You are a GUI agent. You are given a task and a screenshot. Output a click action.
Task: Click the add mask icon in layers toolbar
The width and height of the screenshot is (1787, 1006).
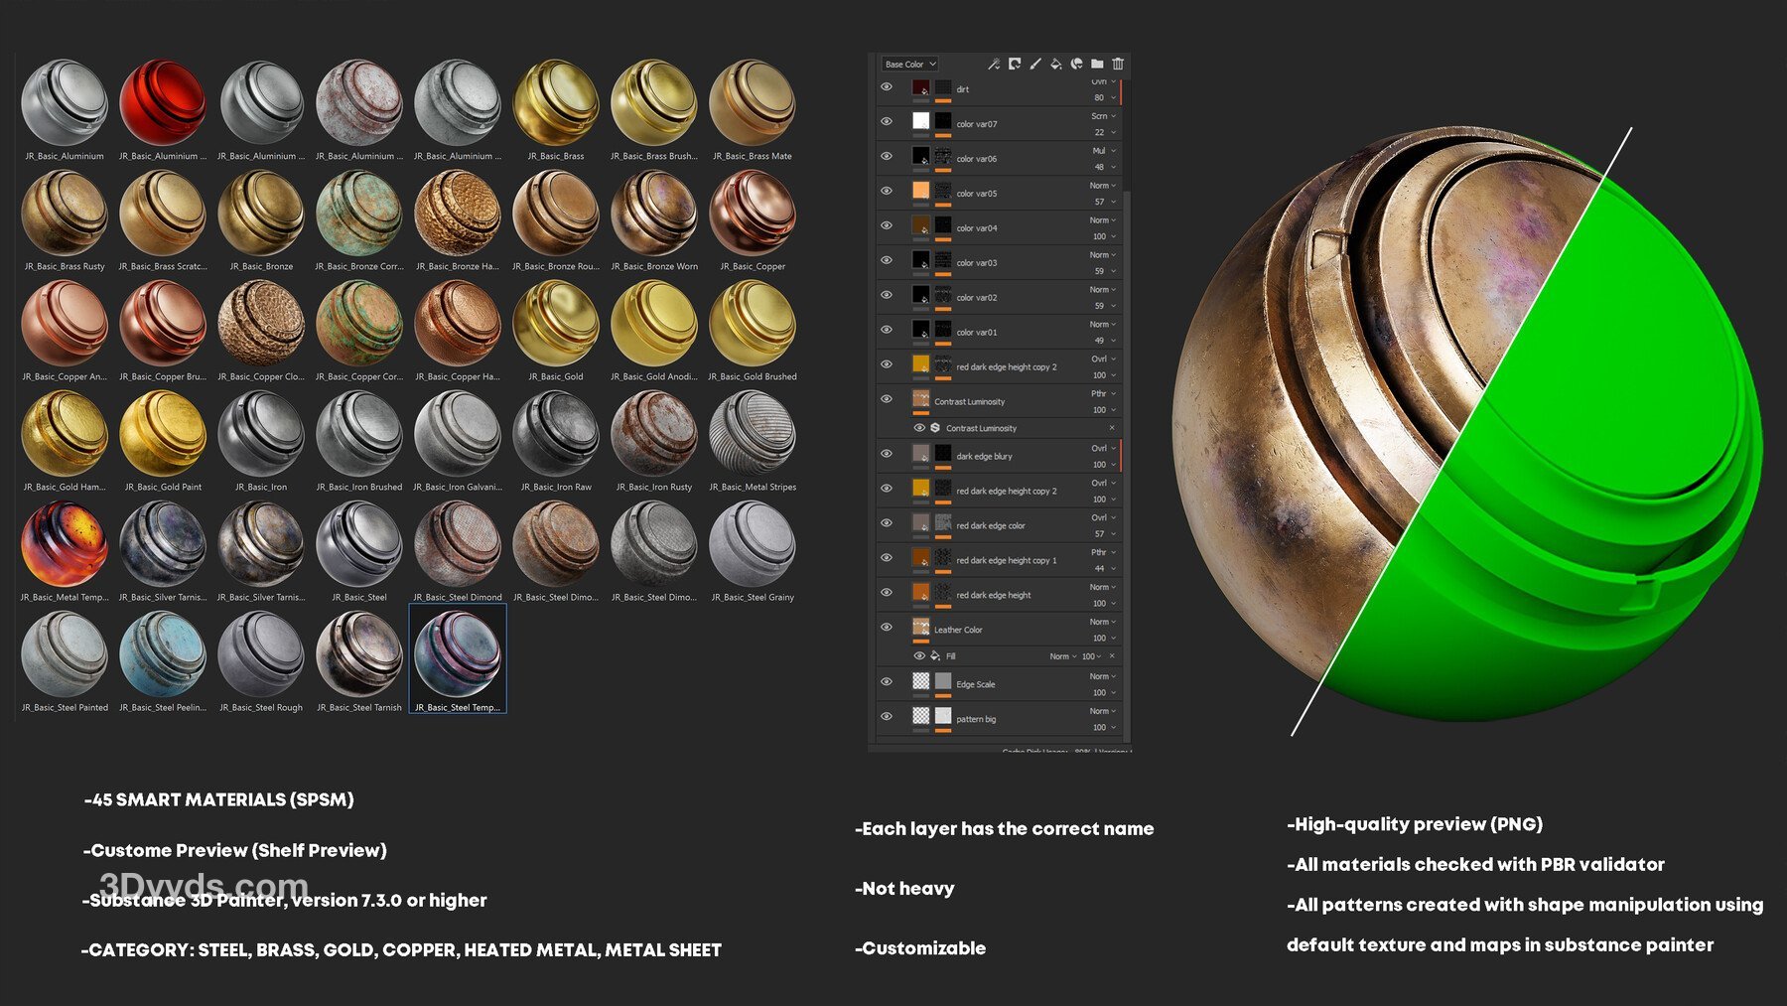tap(1015, 64)
